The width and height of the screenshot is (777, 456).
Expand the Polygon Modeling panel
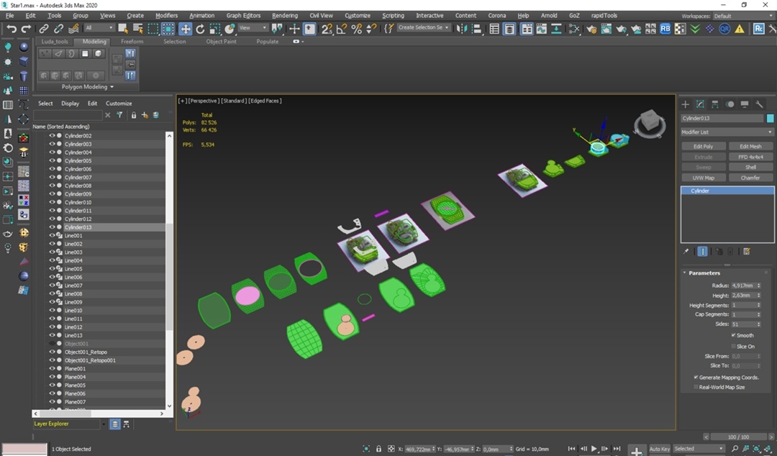(x=87, y=87)
